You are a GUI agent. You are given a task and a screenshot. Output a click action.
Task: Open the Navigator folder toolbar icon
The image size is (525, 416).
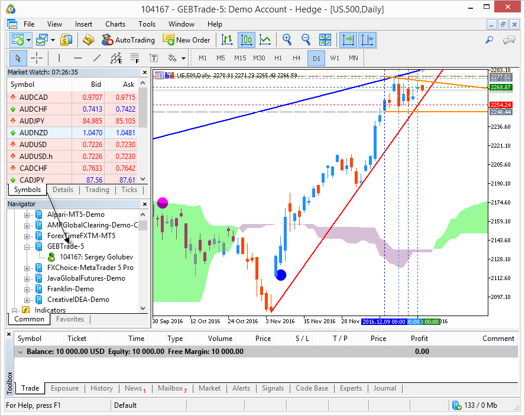click(x=89, y=40)
